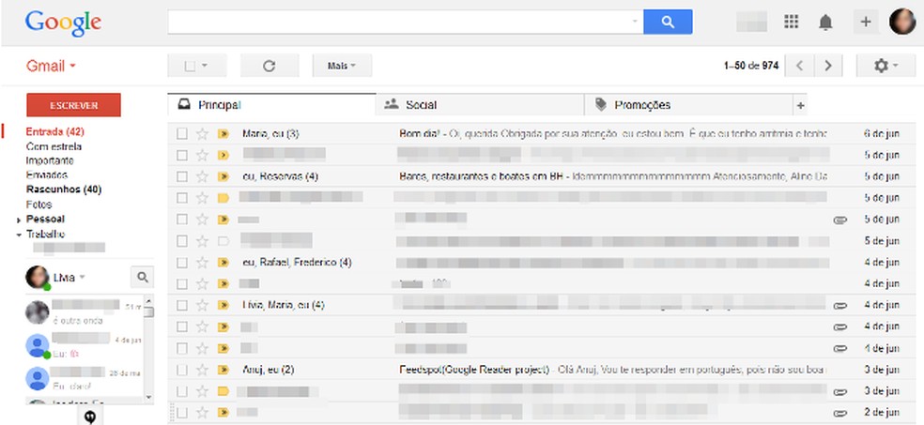Screen dimensions: 924x425
Task: Star the eu, Reservas (4) email
Action: tap(202, 176)
